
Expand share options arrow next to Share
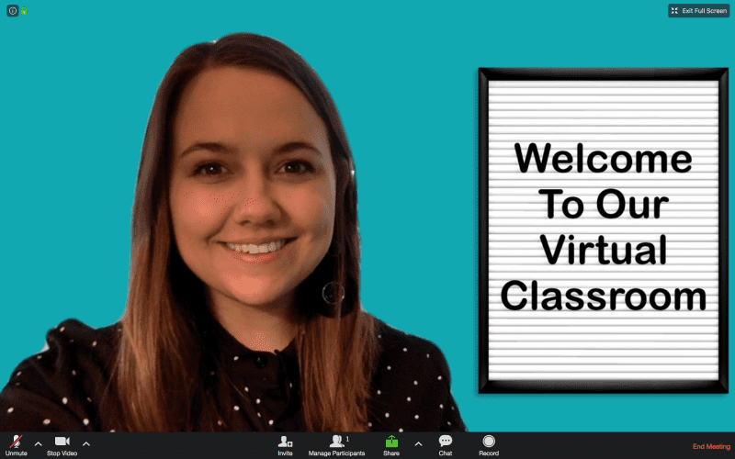418,442
